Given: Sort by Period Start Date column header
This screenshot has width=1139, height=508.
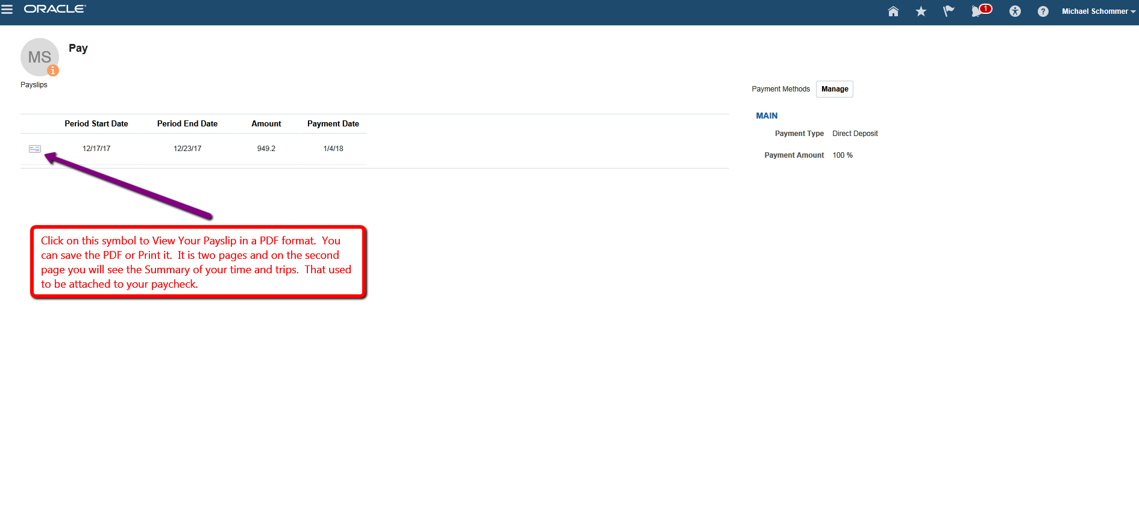Looking at the screenshot, I should (96, 124).
